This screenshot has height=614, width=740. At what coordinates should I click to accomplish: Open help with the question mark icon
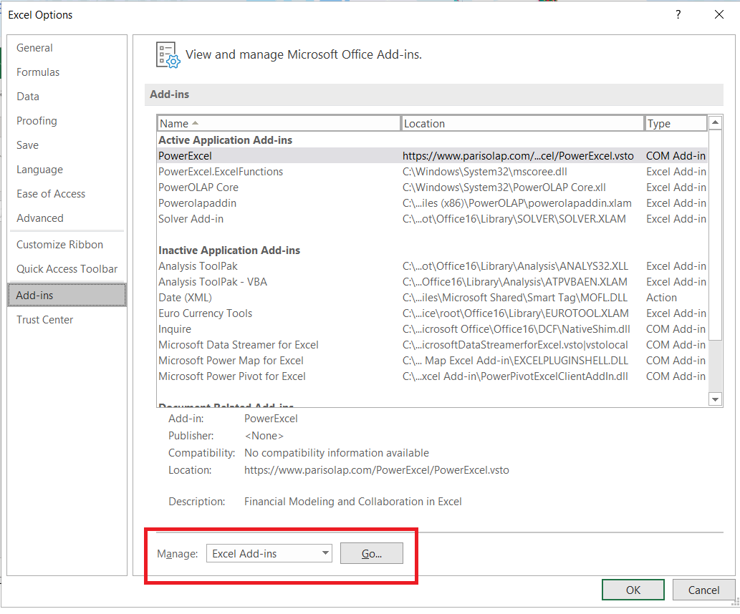678,14
